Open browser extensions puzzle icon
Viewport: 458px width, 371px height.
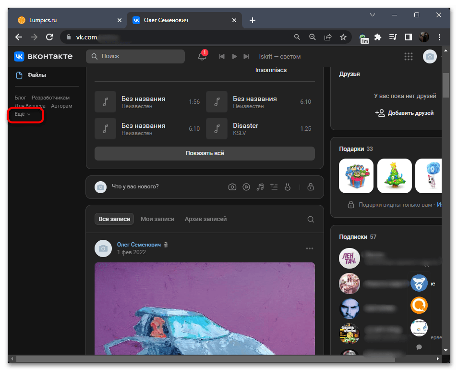[378, 37]
